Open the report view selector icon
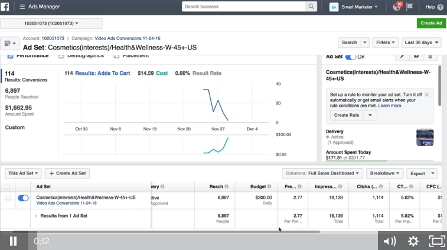The width and height of the screenshot is (447, 250). point(10,43)
